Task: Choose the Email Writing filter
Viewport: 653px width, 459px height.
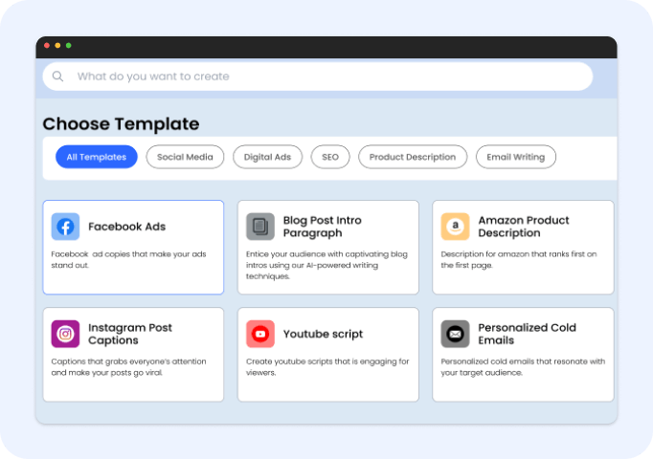Action: [515, 157]
